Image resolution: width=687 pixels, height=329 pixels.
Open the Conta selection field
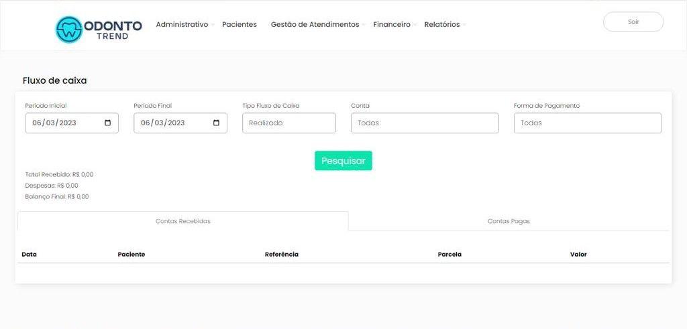point(425,123)
